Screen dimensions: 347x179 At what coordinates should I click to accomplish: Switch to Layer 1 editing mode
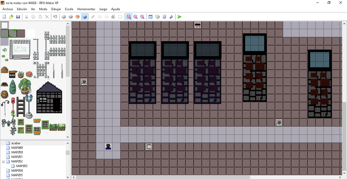64,17
